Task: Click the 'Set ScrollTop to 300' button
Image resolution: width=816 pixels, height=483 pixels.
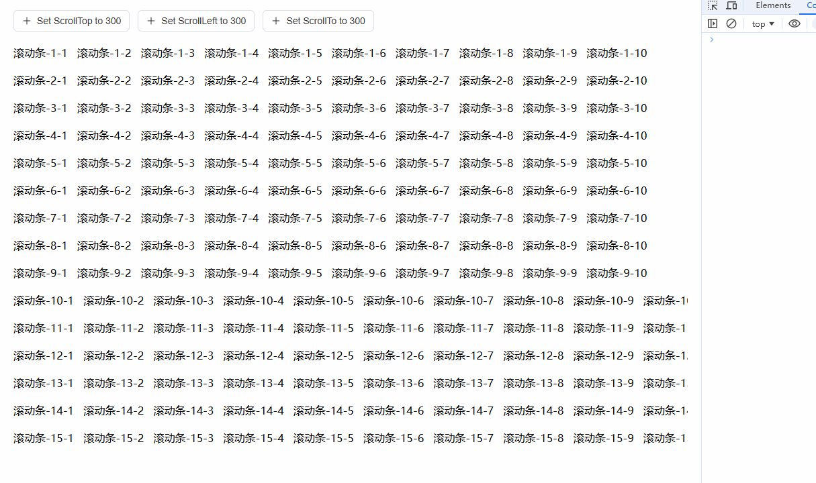Action: tap(71, 21)
